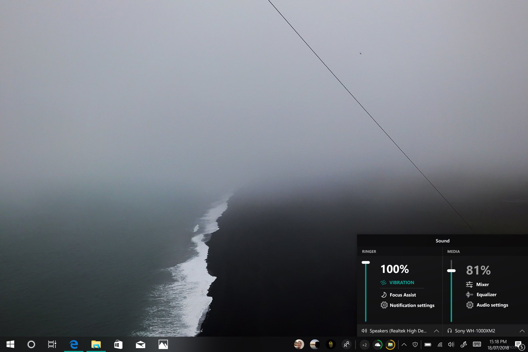Open the Mixer
Viewport: 528px width, 352px height.
pos(477,284)
